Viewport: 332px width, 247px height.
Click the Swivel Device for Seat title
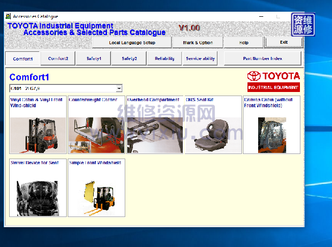pos(35,163)
